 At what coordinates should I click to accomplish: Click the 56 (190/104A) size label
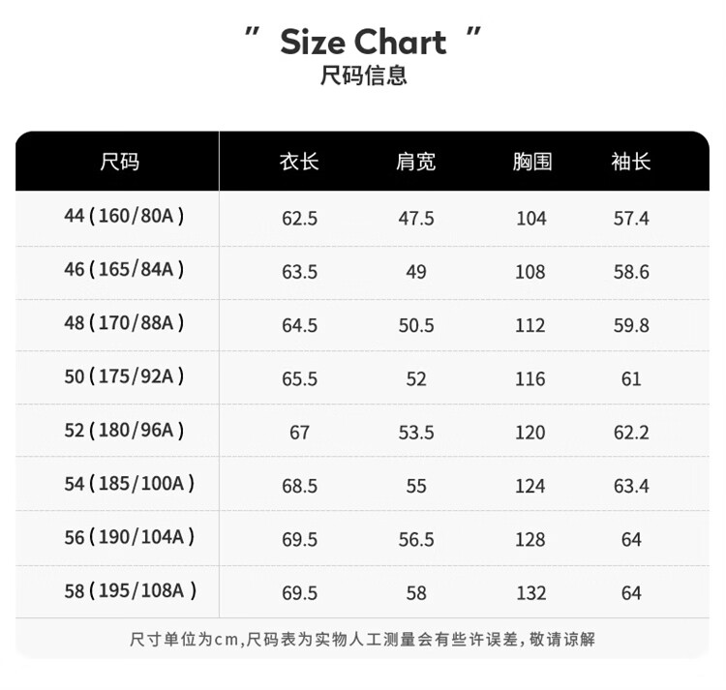pos(129,536)
